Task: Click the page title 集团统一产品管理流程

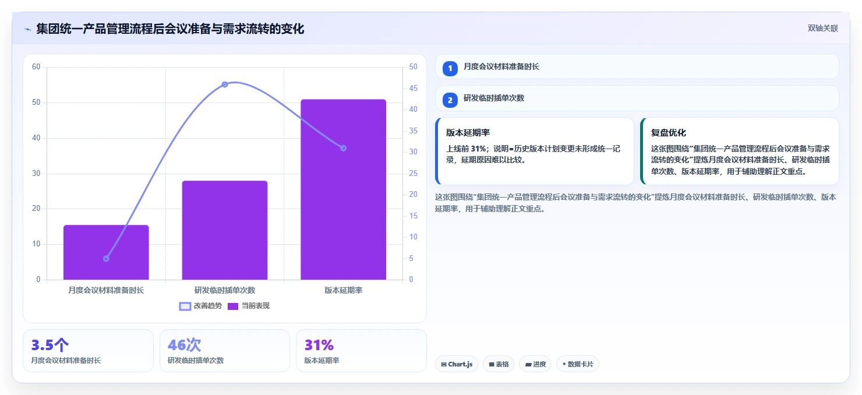Action: coord(170,29)
